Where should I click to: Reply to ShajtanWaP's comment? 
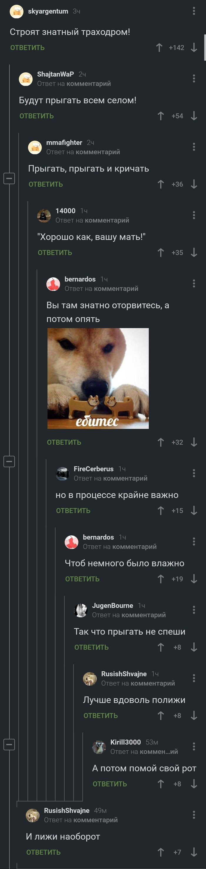point(36,116)
